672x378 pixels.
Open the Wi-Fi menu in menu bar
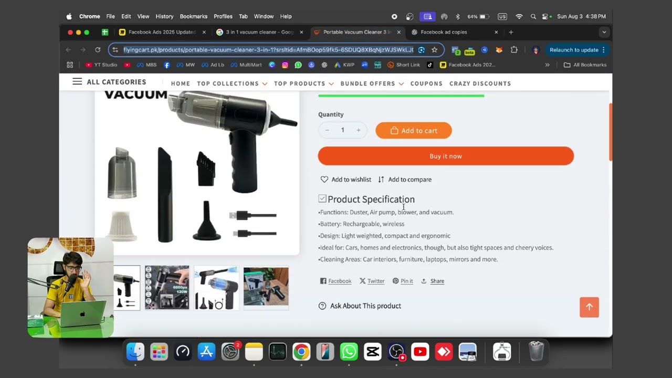pos(519,16)
